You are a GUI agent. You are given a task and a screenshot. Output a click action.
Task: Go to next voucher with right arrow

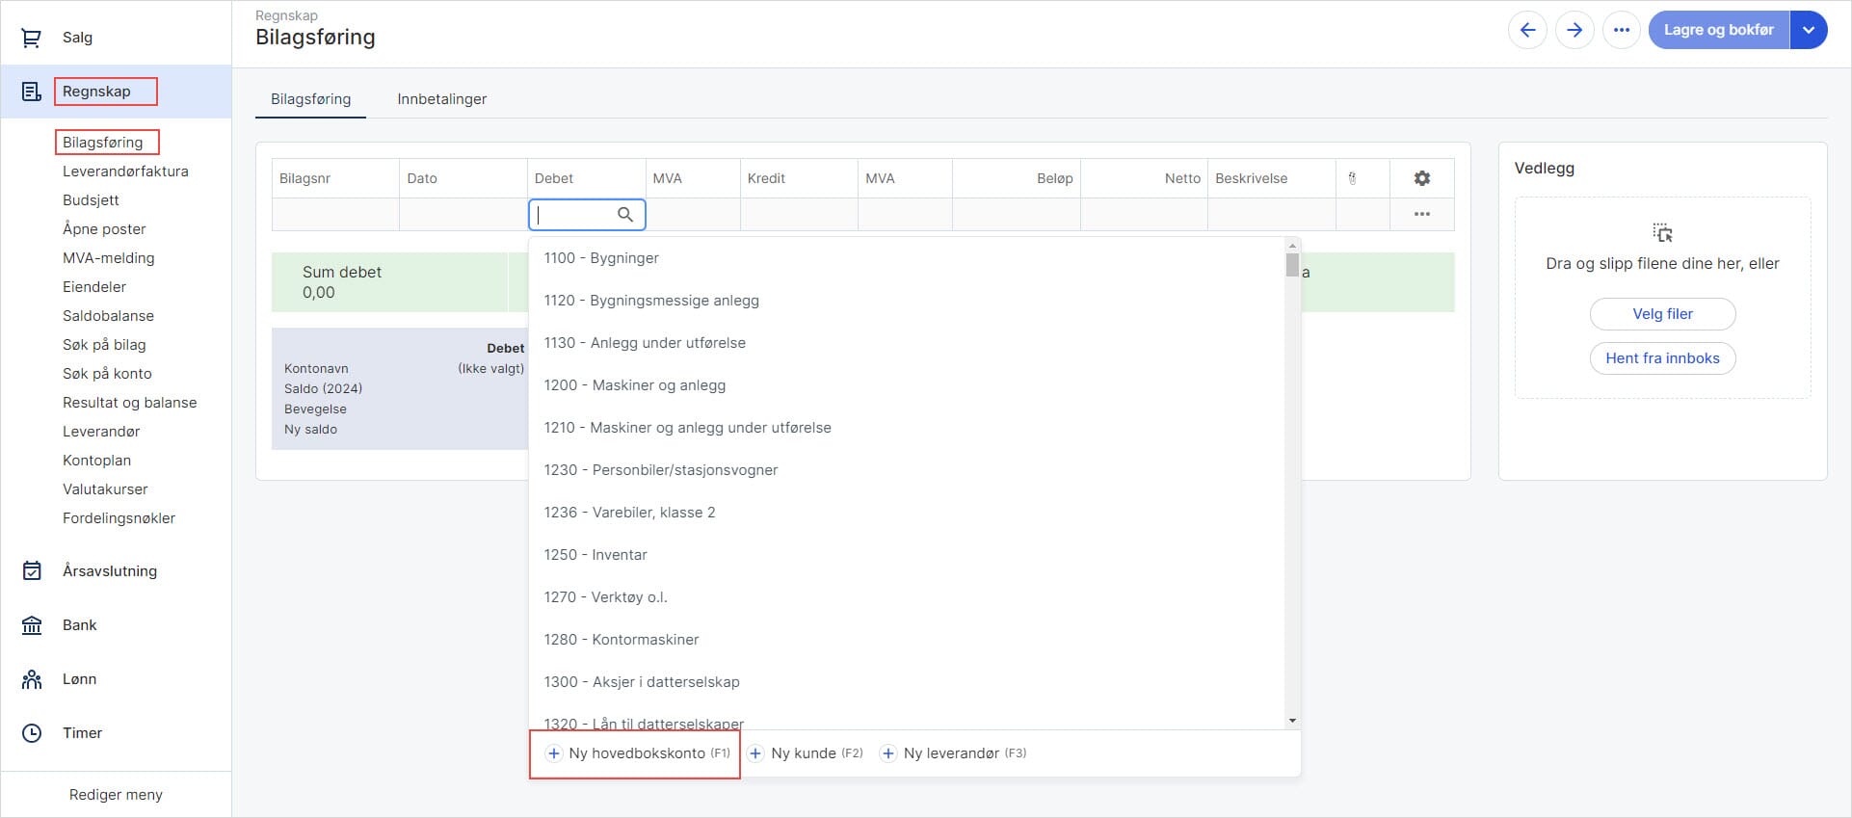point(1574,30)
